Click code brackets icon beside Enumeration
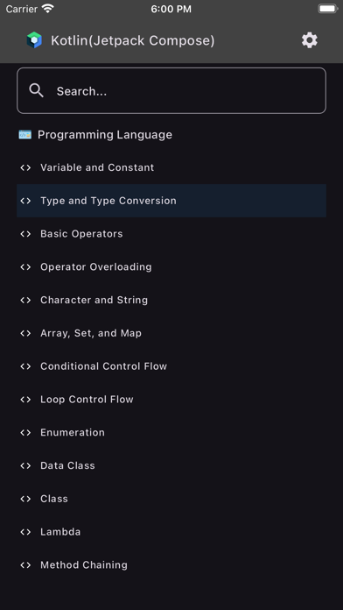 point(25,433)
